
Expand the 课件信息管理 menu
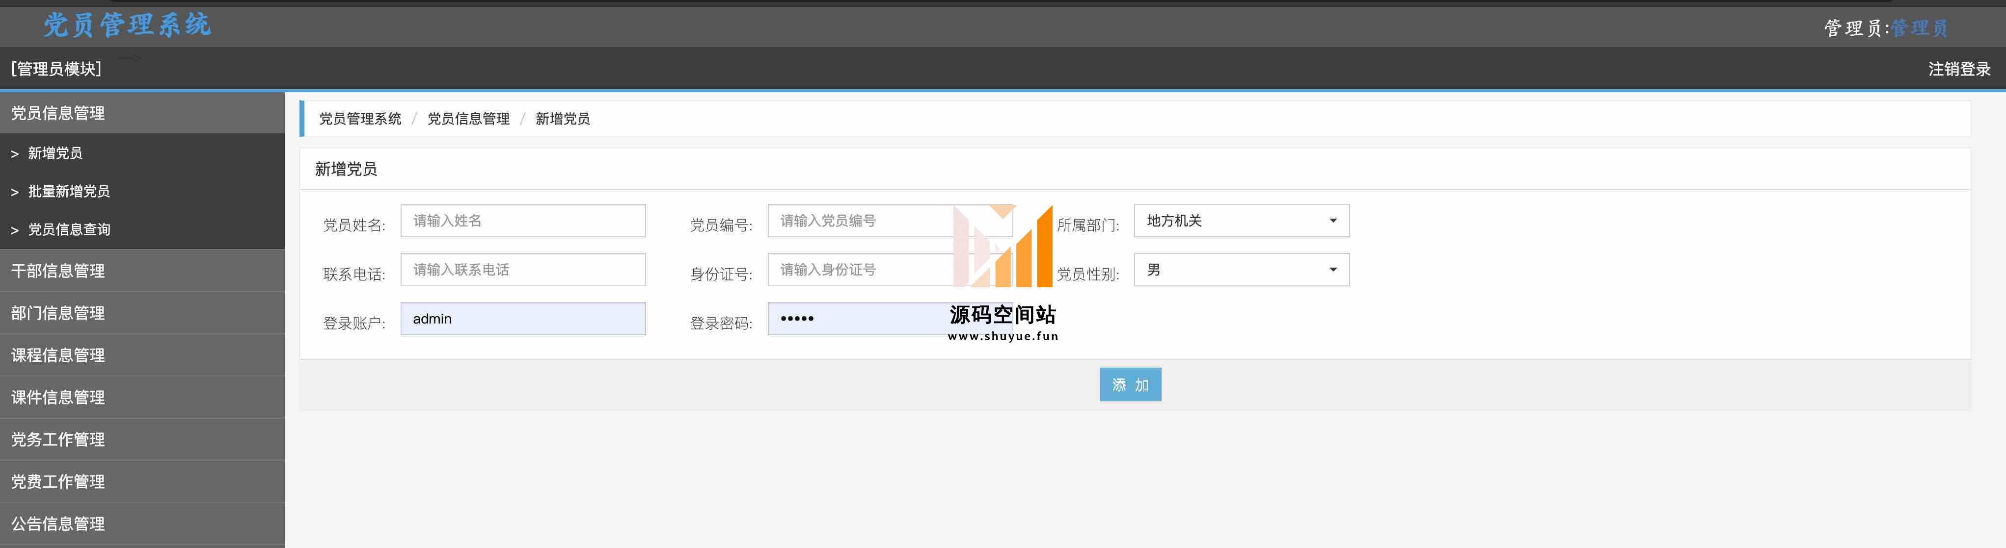[142, 397]
